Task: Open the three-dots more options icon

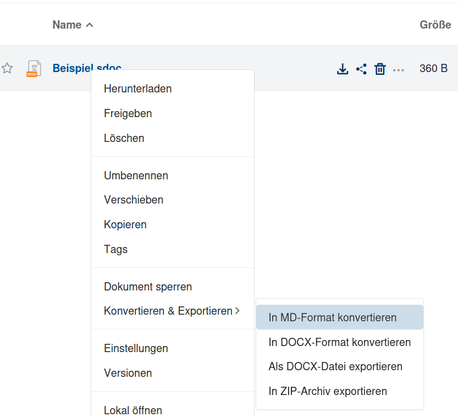Action: [x=399, y=70]
